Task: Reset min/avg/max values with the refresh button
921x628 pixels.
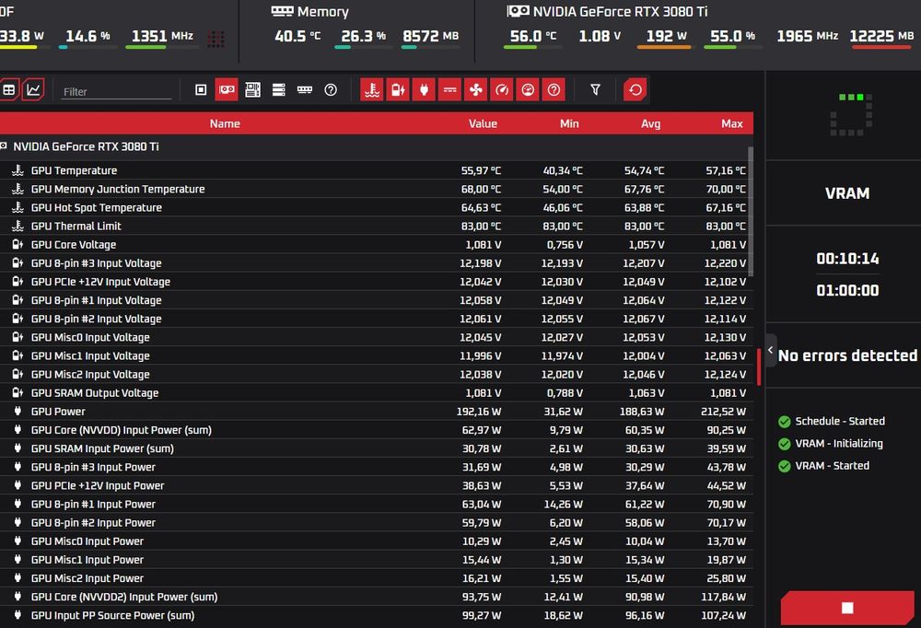Action: pos(635,90)
